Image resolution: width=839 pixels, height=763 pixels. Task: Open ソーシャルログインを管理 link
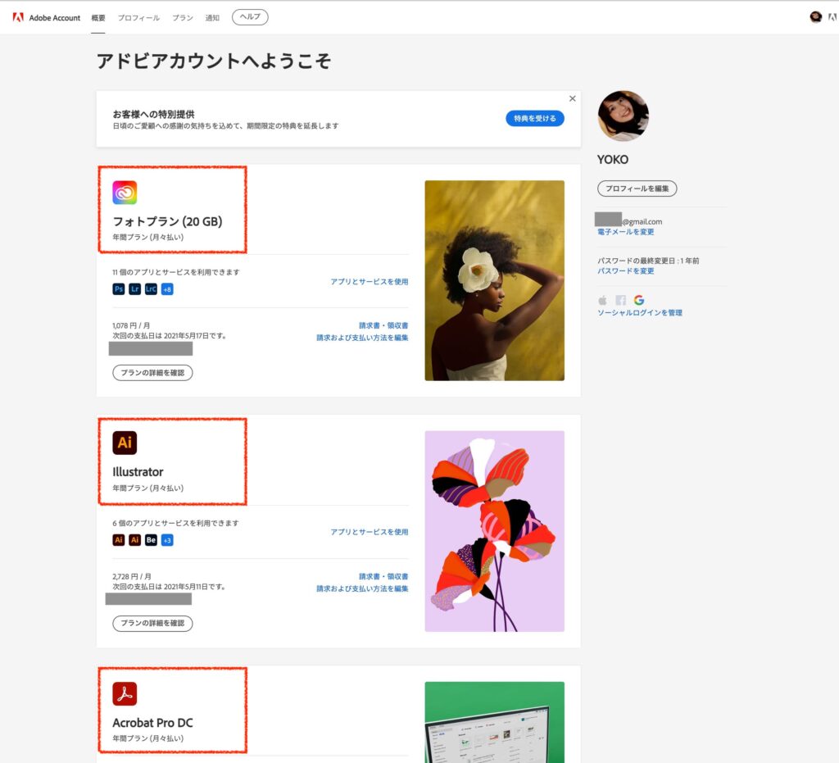(639, 312)
